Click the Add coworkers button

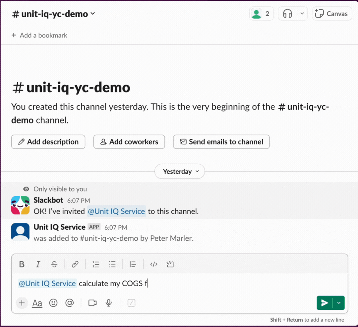pos(129,142)
